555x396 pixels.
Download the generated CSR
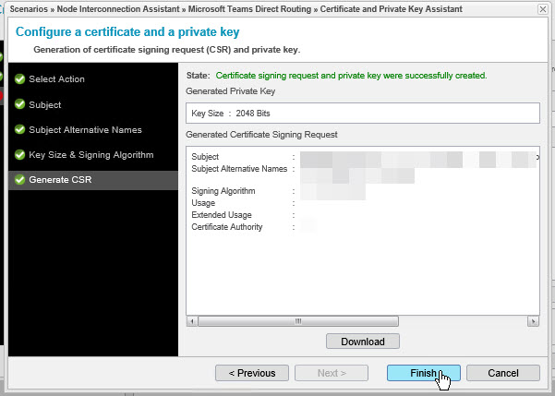362,341
